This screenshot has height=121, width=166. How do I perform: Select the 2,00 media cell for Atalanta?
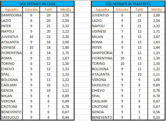click(x=65, y=42)
